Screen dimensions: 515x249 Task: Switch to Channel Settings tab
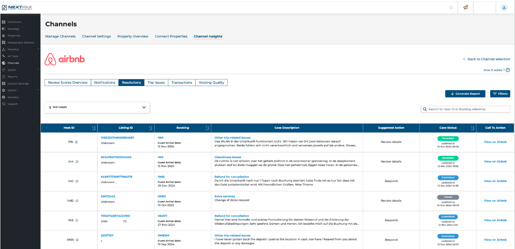[96, 36]
